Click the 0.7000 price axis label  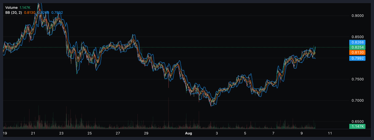coord(357,101)
